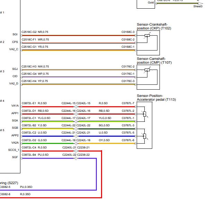
Task: Select connector pin C0168C-3
Action: coord(128,32)
